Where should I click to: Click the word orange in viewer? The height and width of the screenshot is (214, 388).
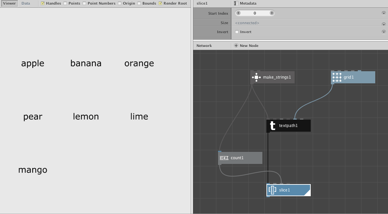coord(139,64)
